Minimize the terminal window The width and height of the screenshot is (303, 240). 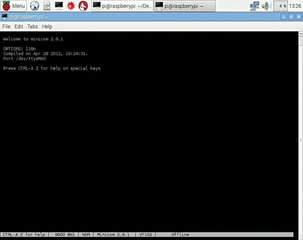pyautogui.click(x=284, y=17)
